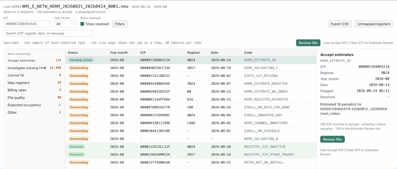
Task: Click the Status column header
Action: [x=73, y=52]
